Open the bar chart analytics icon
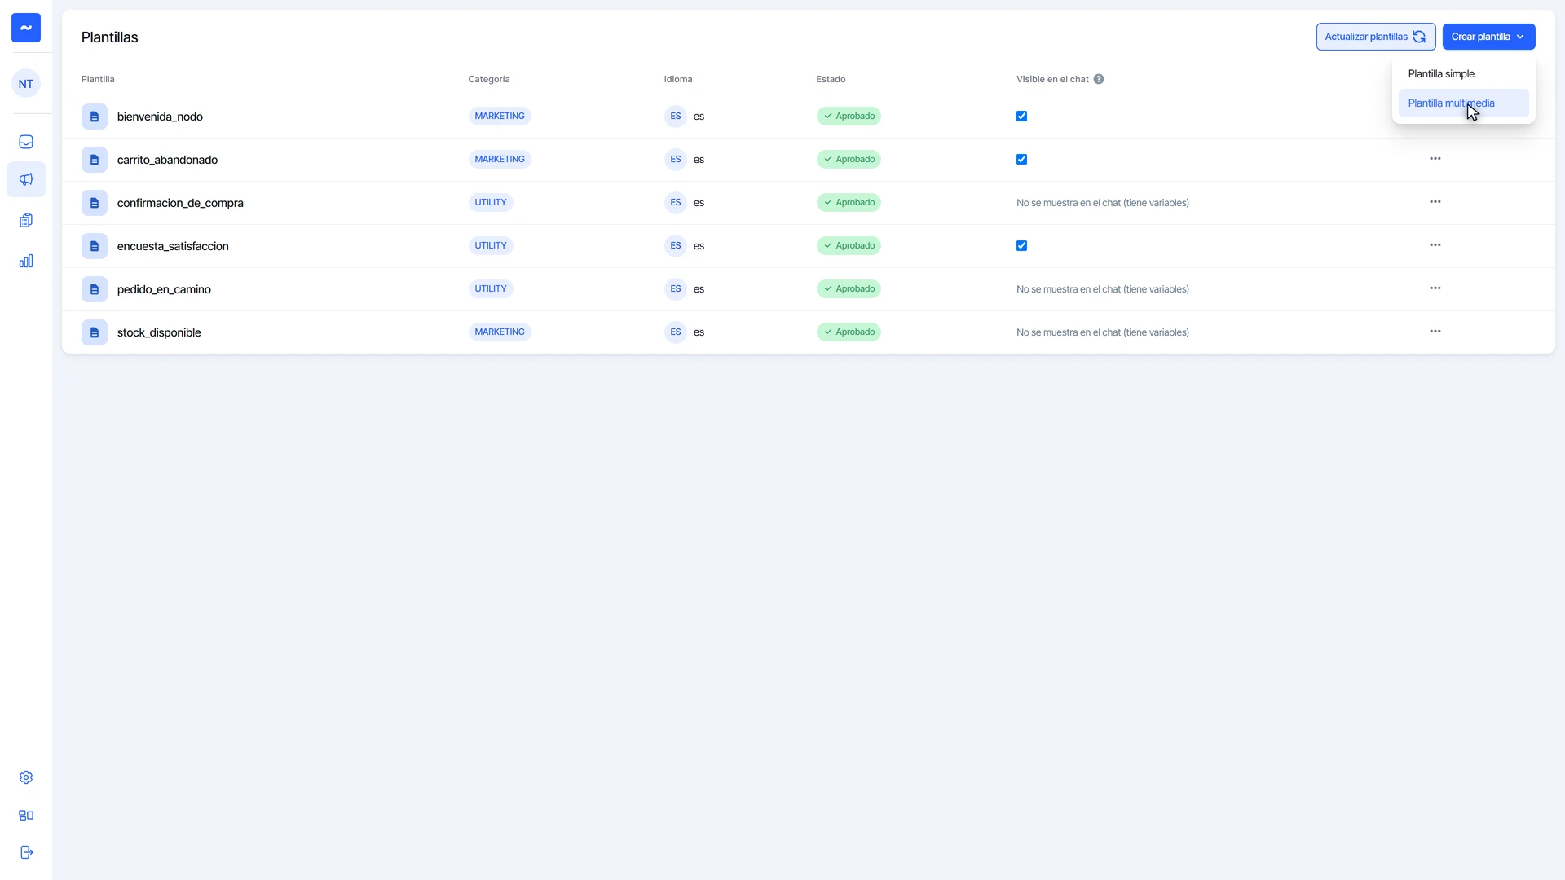Viewport: 1565px width, 880px height. (26, 261)
